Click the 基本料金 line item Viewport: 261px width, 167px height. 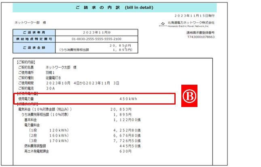click(x=31, y=120)
